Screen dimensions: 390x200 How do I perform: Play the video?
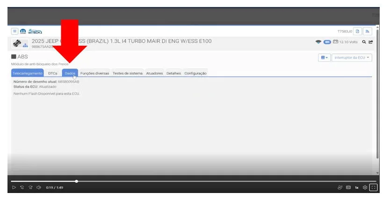(14, 187)
